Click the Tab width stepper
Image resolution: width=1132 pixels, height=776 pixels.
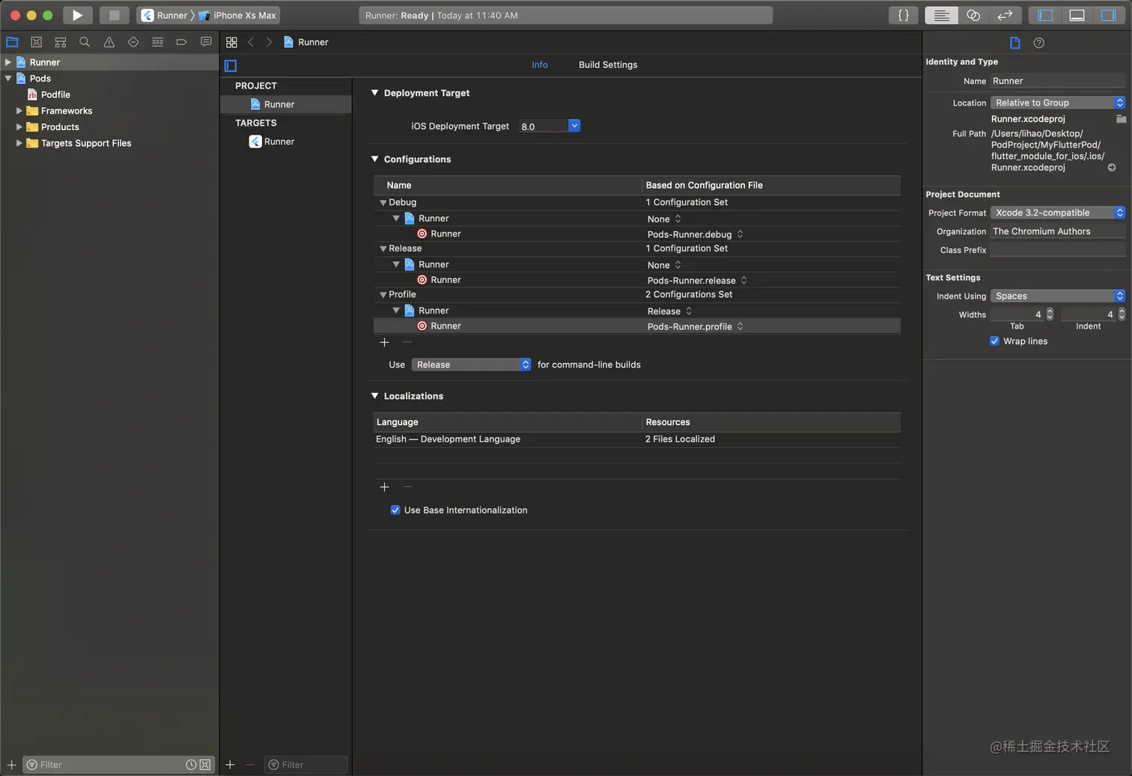[1050, 314]
